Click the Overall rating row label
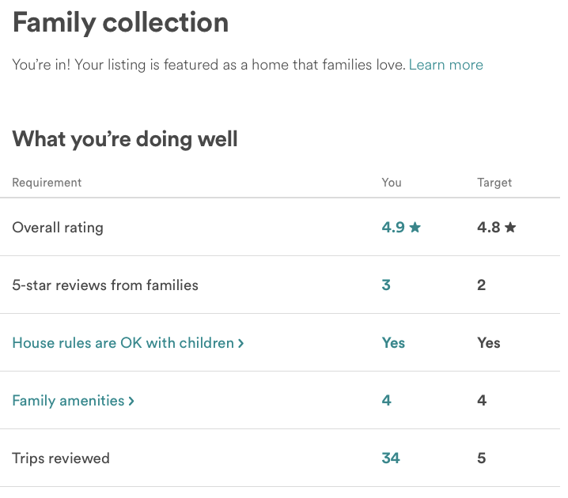 [x=58, y=228]
